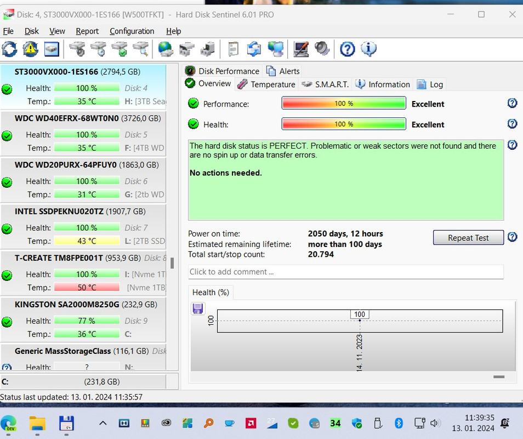Image resolution: width=523 pixels, height=439 pixels.
Task: Click the gray minus button below the graph
Action: pyautogui.click(x=499, y=377)
